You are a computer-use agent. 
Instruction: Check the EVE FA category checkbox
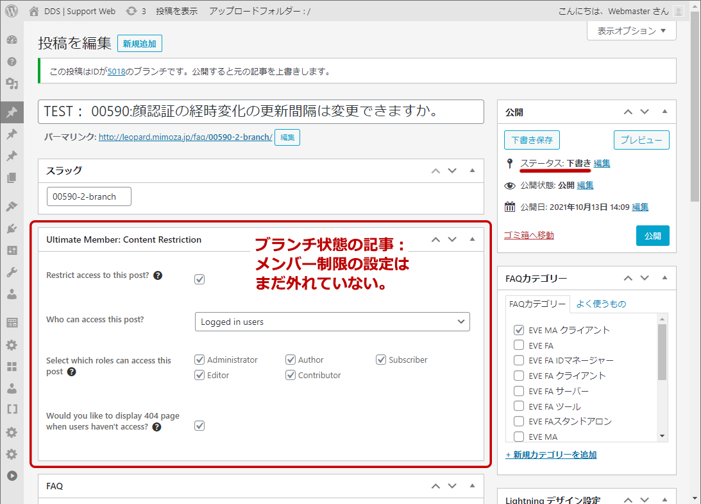[519, 345]
